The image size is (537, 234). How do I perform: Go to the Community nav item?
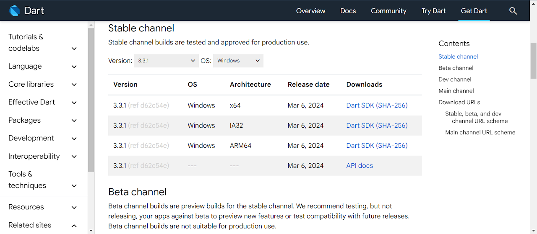(x=388, y=11)
